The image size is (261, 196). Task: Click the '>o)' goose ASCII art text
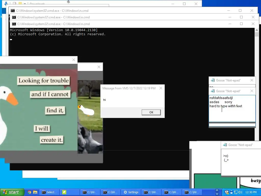[x=226, y=158]
